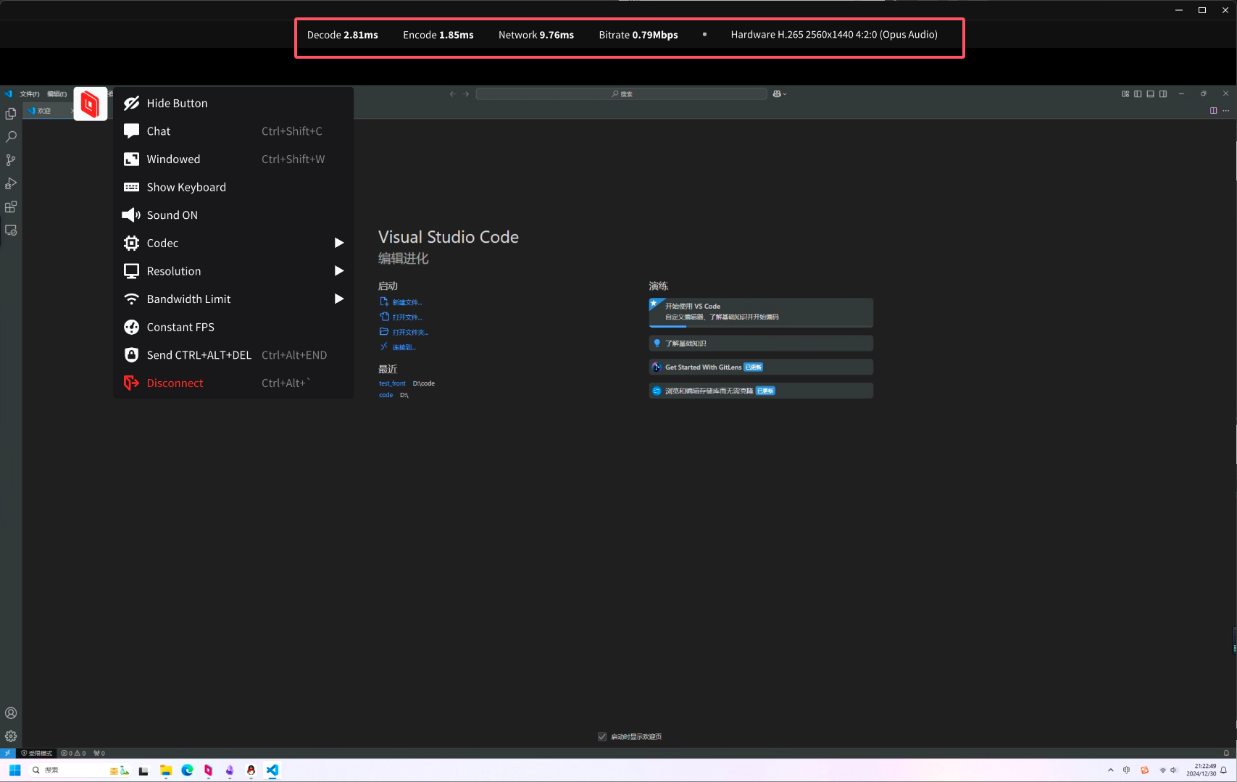Launch VS Code from the Windows taskbar
The height and width of the screenshot is (782, 1237).
tap(272, 770)
